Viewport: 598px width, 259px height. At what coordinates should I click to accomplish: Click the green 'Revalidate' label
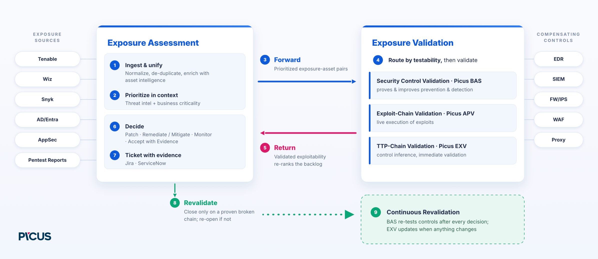[201, 203]
